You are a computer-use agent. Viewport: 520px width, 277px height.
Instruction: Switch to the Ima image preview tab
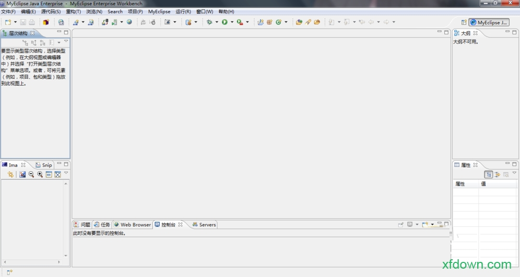point(13,165)
